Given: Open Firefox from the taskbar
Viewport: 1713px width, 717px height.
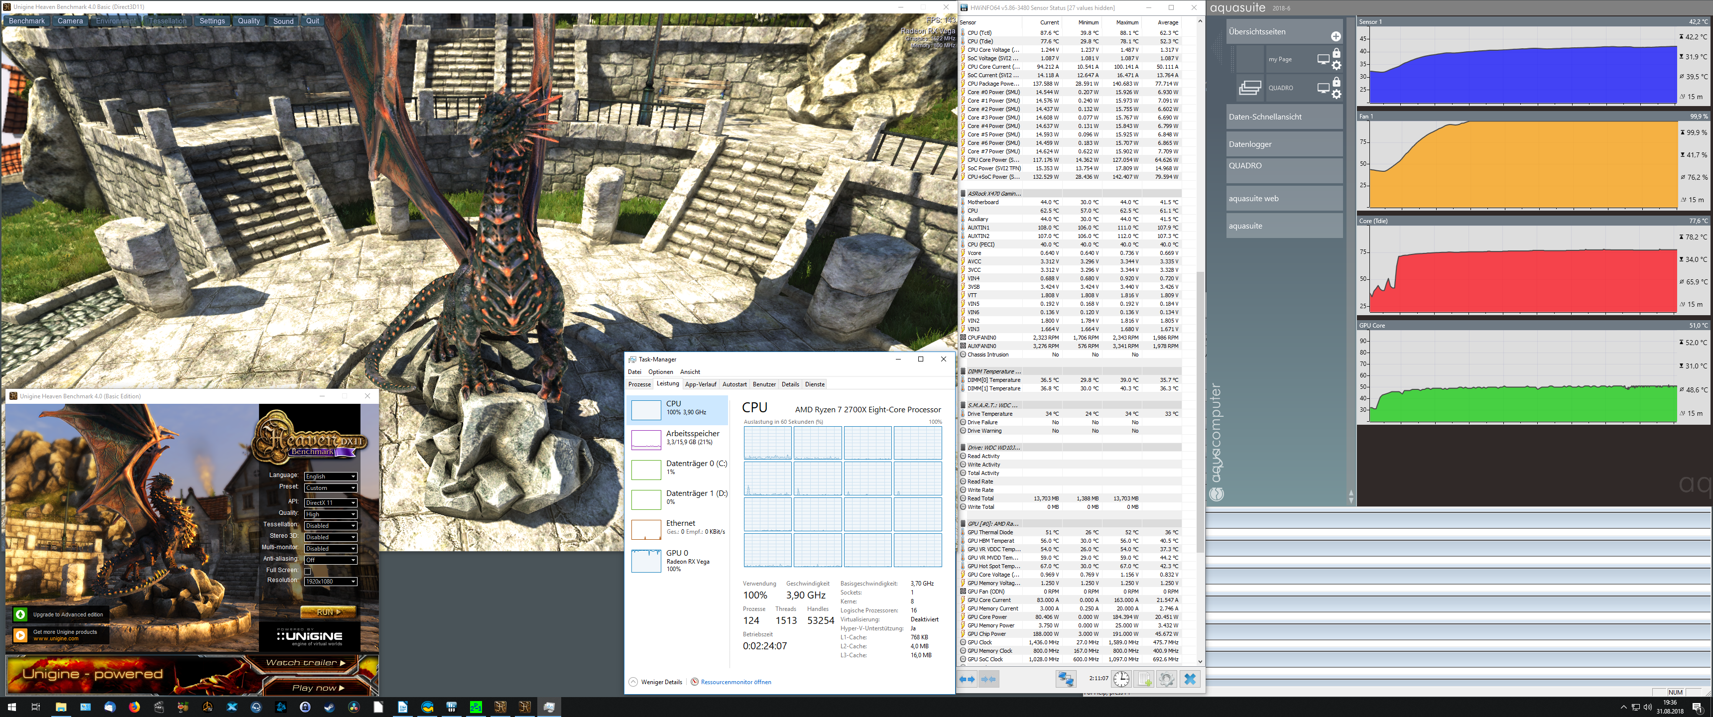Looking at the screenshot, I should coord(134,707).
